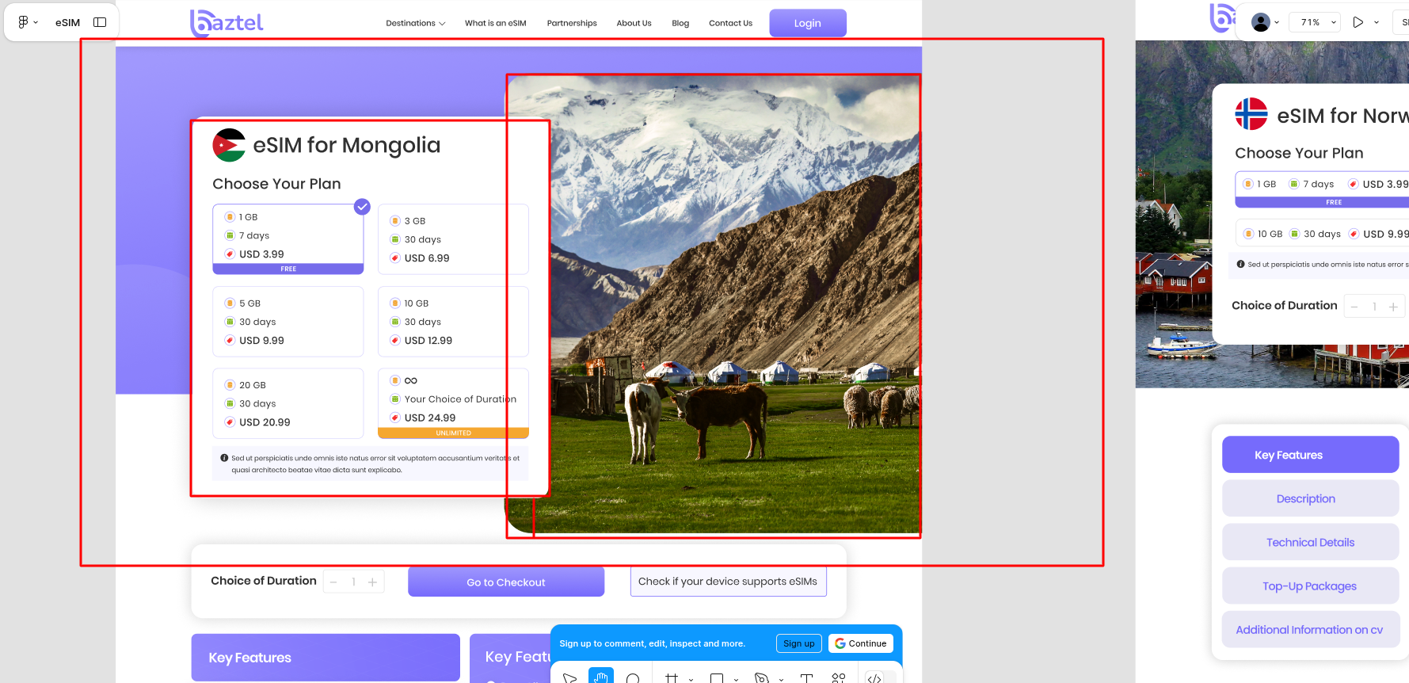Click the Present play button
Screen dimensions: 1409x683
(x=1358, y=22)
